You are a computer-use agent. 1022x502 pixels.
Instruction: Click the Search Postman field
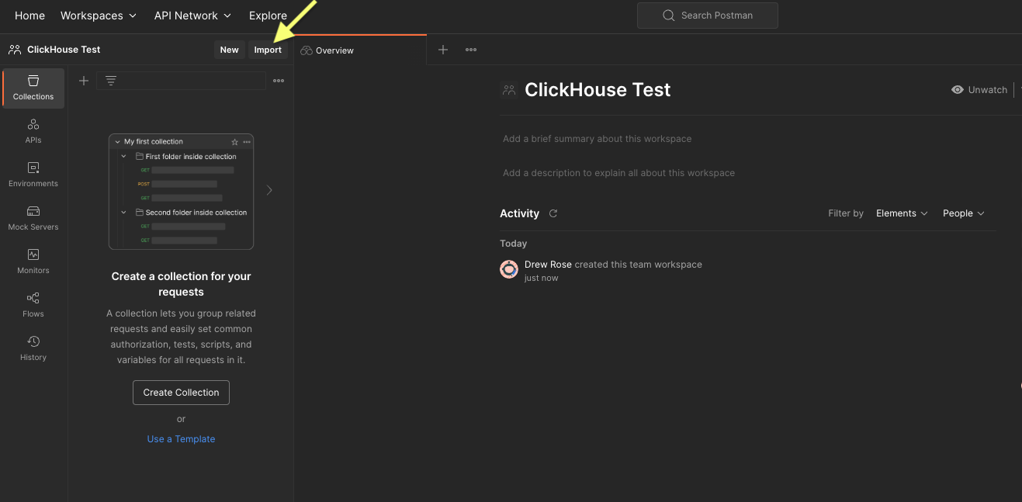(708, 16)
